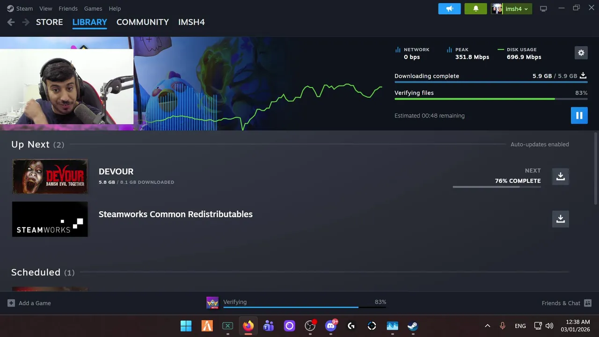Switch to the STORE tab

click(49, 22)
